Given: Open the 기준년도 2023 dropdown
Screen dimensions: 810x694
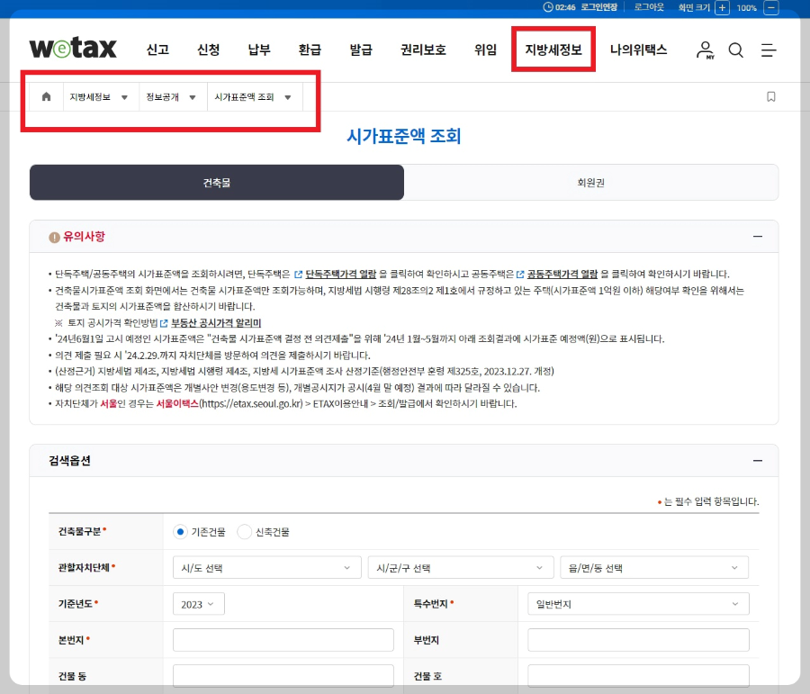Looking at the screenshot, I should point(198,603).
